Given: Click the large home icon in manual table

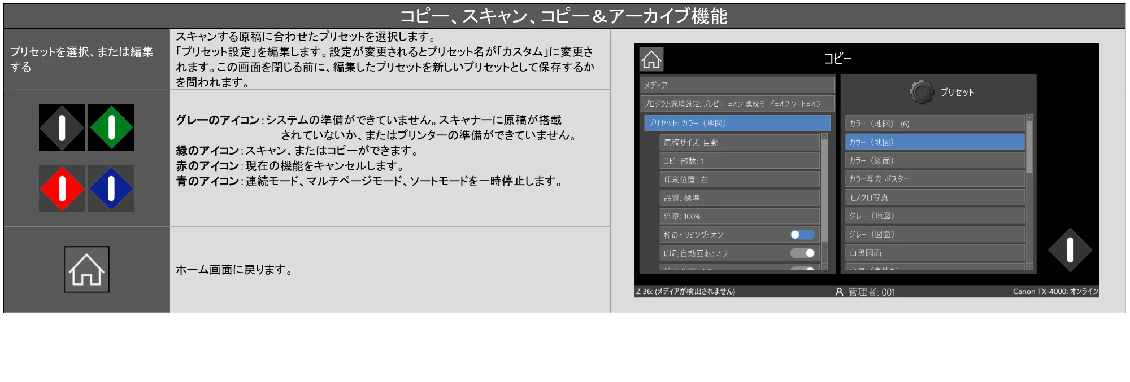Looking at the screenshot, I should point(86,269).
